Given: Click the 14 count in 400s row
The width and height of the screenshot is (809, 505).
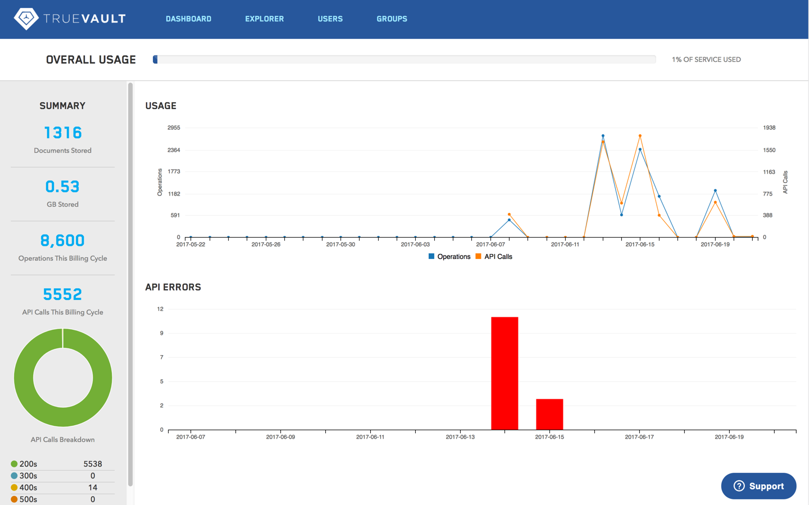Looking at the screenshot, I should (93, 488).
